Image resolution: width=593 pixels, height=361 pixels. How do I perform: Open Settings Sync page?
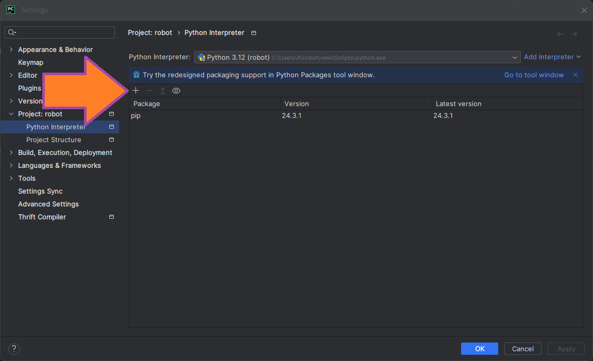(40, 191)
